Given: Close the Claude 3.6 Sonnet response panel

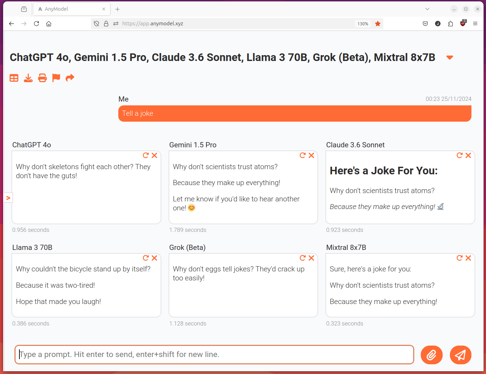Looking at the screenshot, I should pos(468,155).
